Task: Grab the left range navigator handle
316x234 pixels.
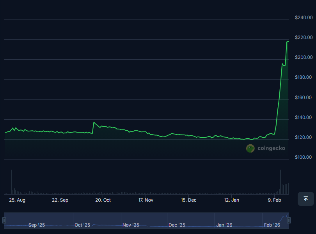Action: coord(4,220)
